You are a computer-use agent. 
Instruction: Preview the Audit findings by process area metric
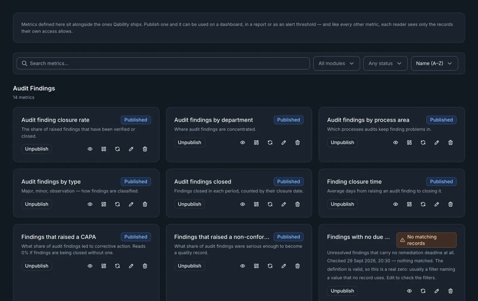pos(396,142)
